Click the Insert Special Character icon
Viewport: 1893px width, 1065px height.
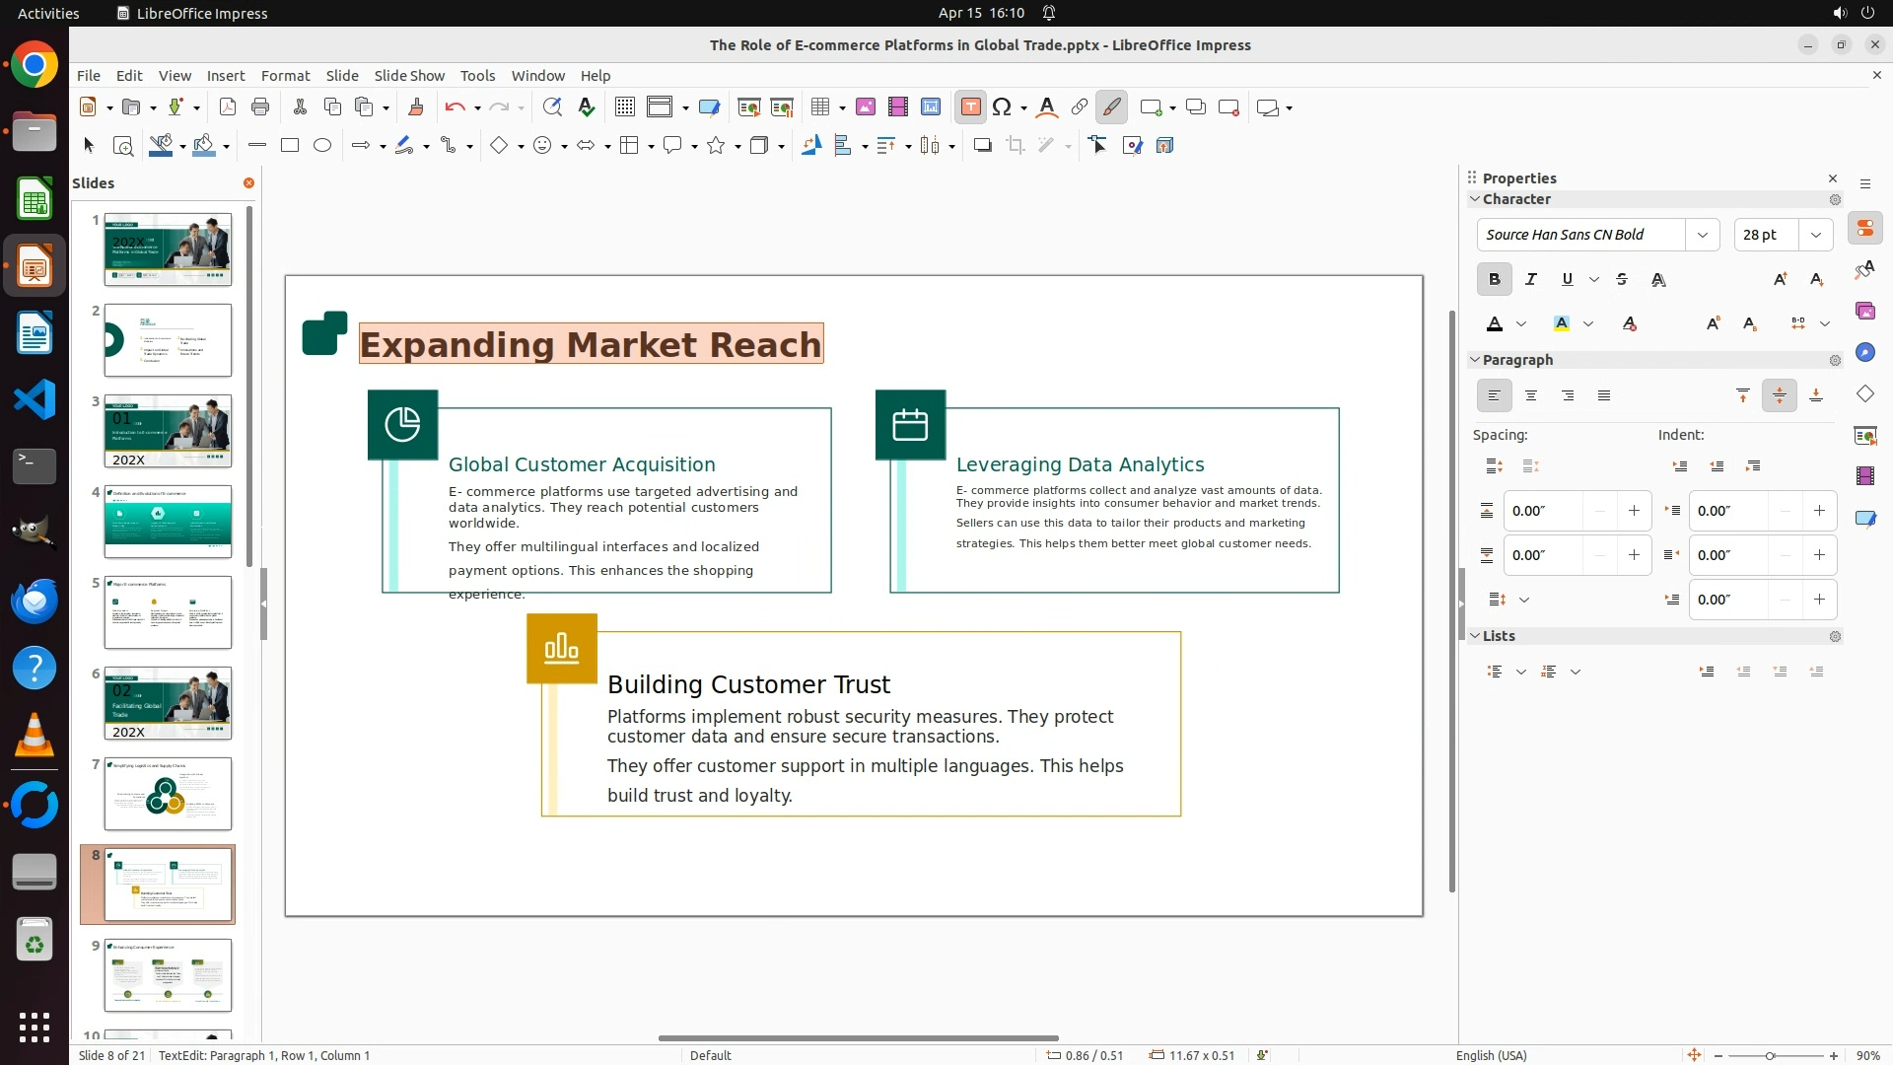[x=1002, y=107]
